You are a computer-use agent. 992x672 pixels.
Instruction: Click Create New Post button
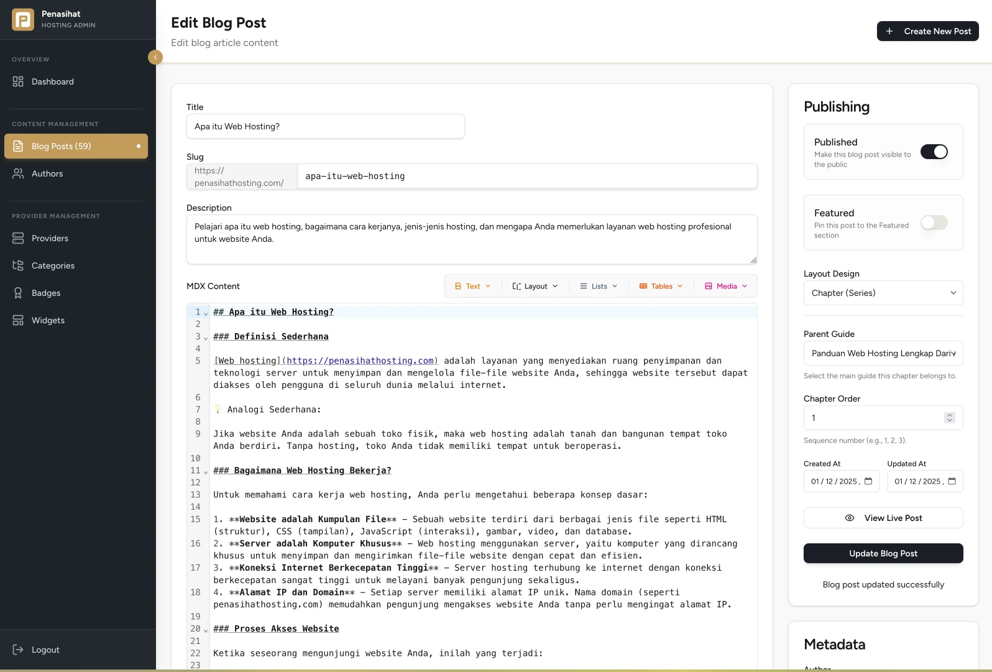[927, 31]
